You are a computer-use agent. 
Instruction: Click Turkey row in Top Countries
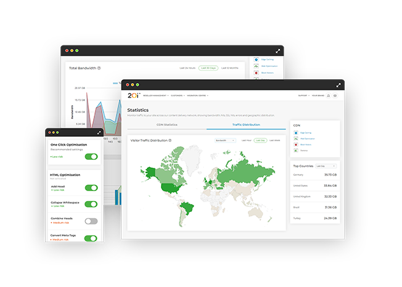(x=315, y=218)
